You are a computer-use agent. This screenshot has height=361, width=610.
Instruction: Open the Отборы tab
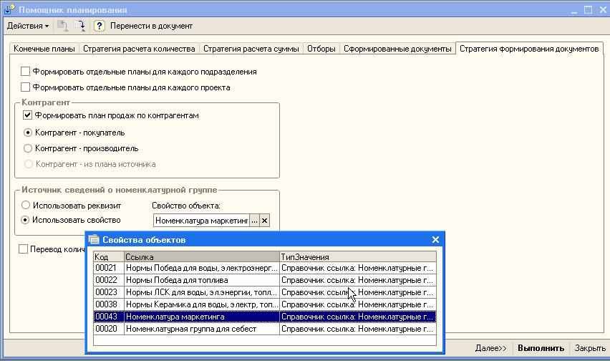pos(321,49)
